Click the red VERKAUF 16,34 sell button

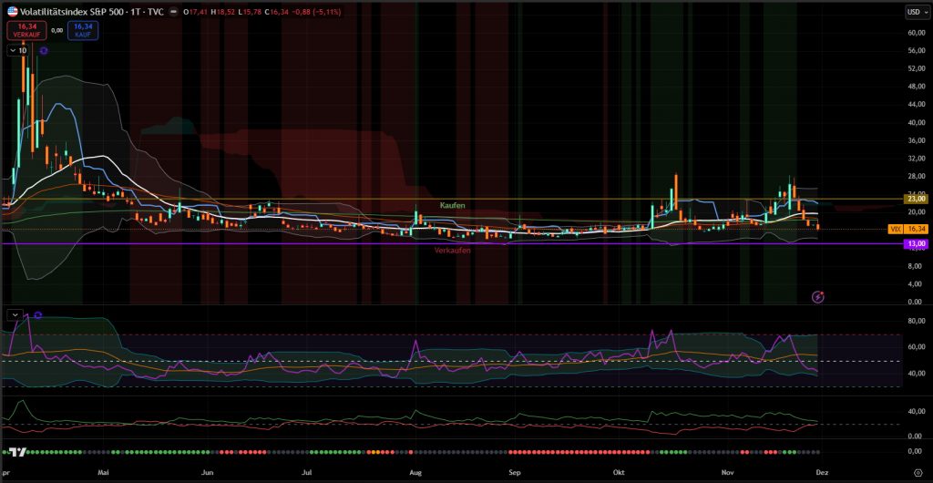(26, 30)
